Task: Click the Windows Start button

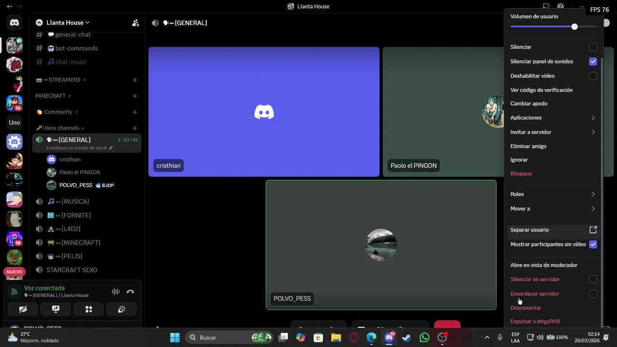Action: coord(175,337)
